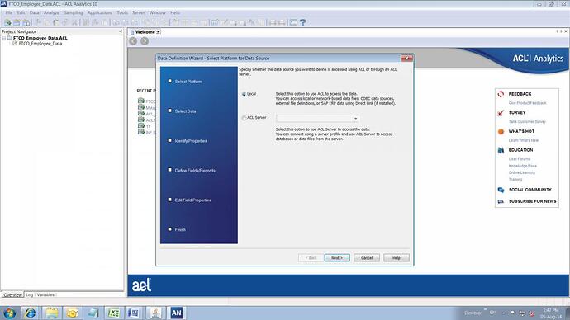Click the forward arrow navigation icon
The width and height of the screenshot is (570, 320).
[x=145, y=41]
